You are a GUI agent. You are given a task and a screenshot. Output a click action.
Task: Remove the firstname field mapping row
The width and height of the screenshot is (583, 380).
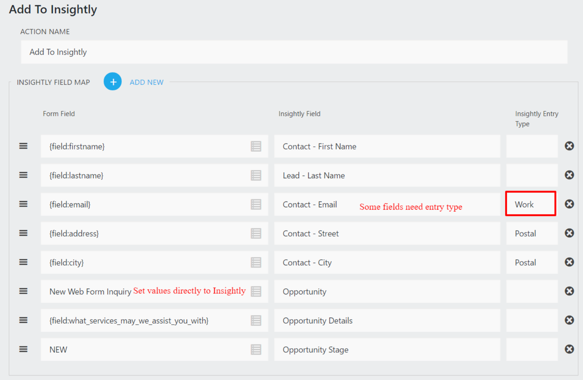point(569,146)
